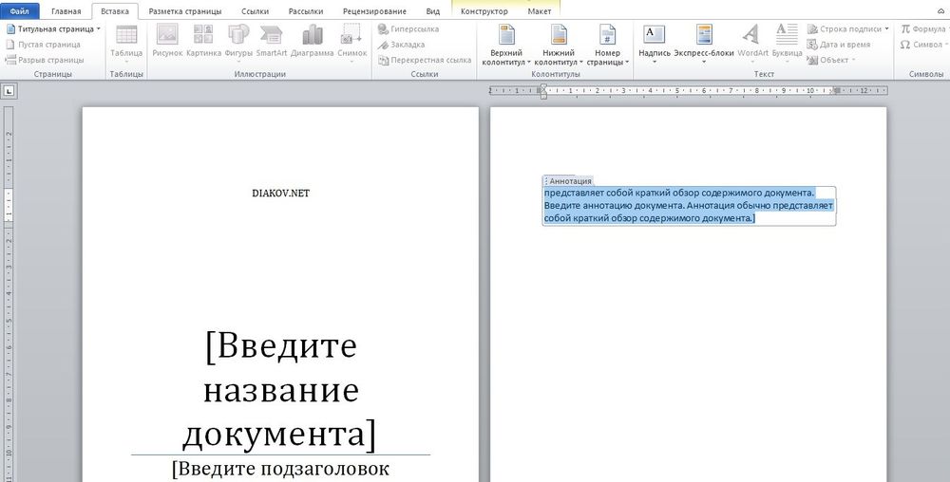Click the tab selector at ruler corner
The height and width of the screenshot is (482, 950).
(x=8, y=91)
